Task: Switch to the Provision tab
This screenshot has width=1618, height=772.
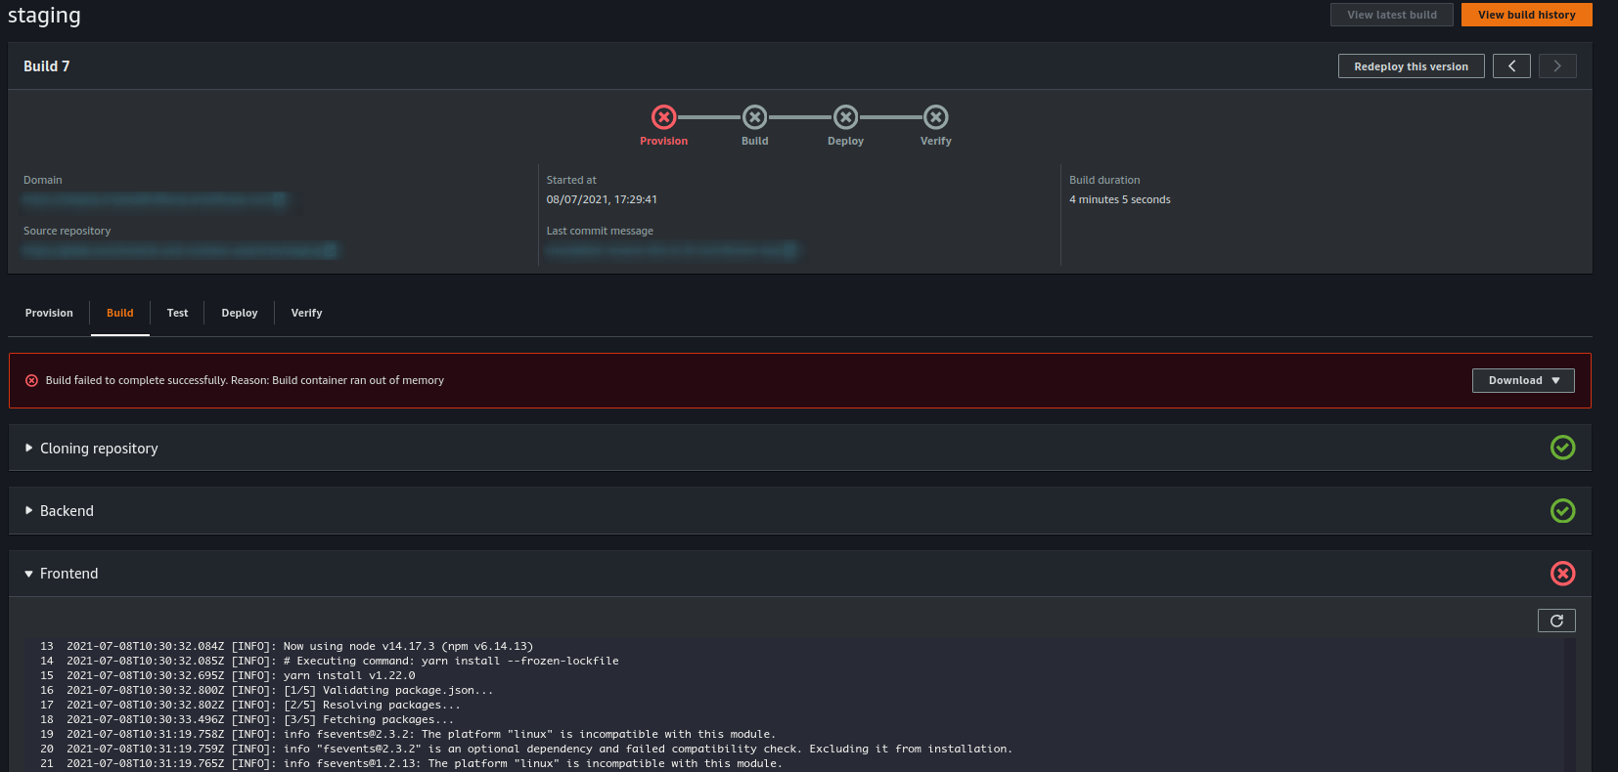Action: (49, 313)
